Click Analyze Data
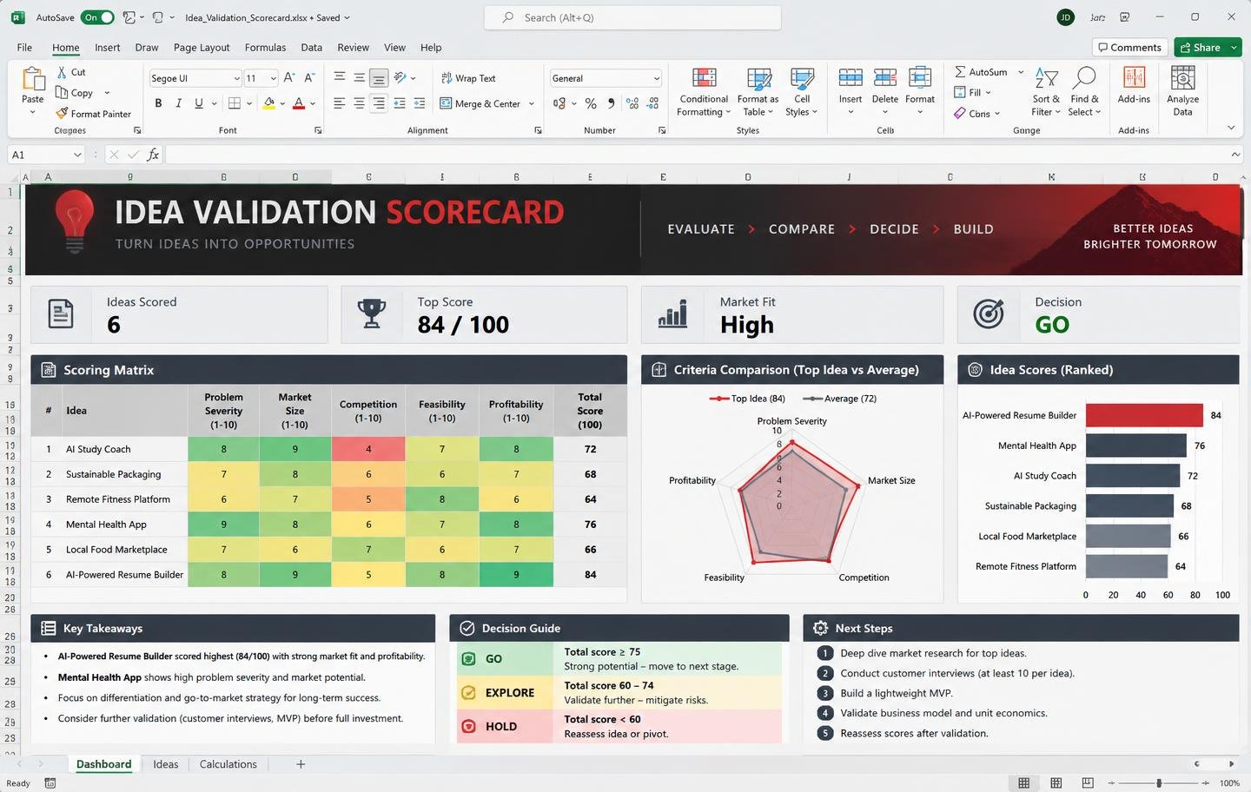 1182,92
